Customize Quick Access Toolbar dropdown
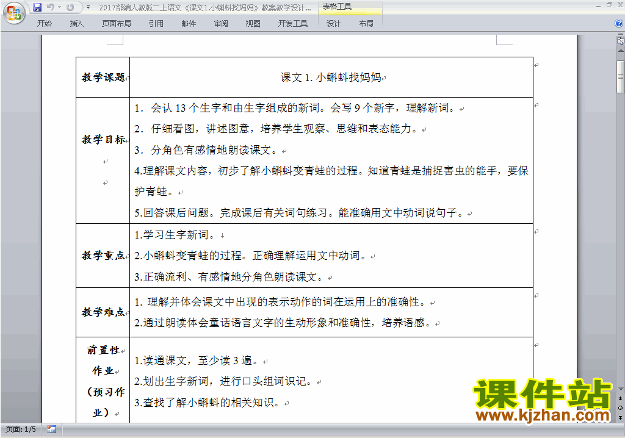The height and width of the screenshot is (438, 625). point(88,7)
